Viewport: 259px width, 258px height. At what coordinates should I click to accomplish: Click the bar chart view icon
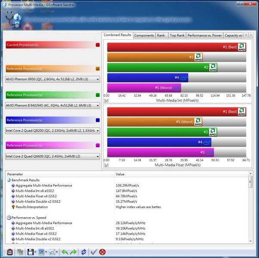coord(41,252)
